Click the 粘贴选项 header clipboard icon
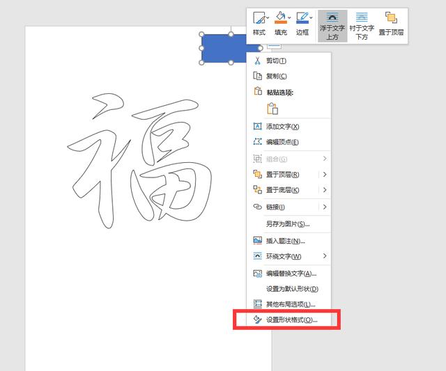The height and width of the screenshot is (371, 446). click(258, 91)
